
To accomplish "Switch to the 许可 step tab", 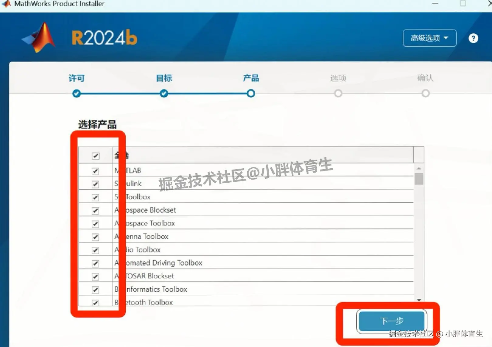I will (76, 78).
